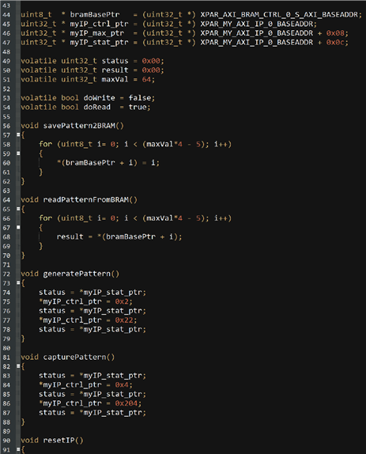
Task: Click the doRead variable's true value
Action: pyautogui.click(x=138, y=107)
